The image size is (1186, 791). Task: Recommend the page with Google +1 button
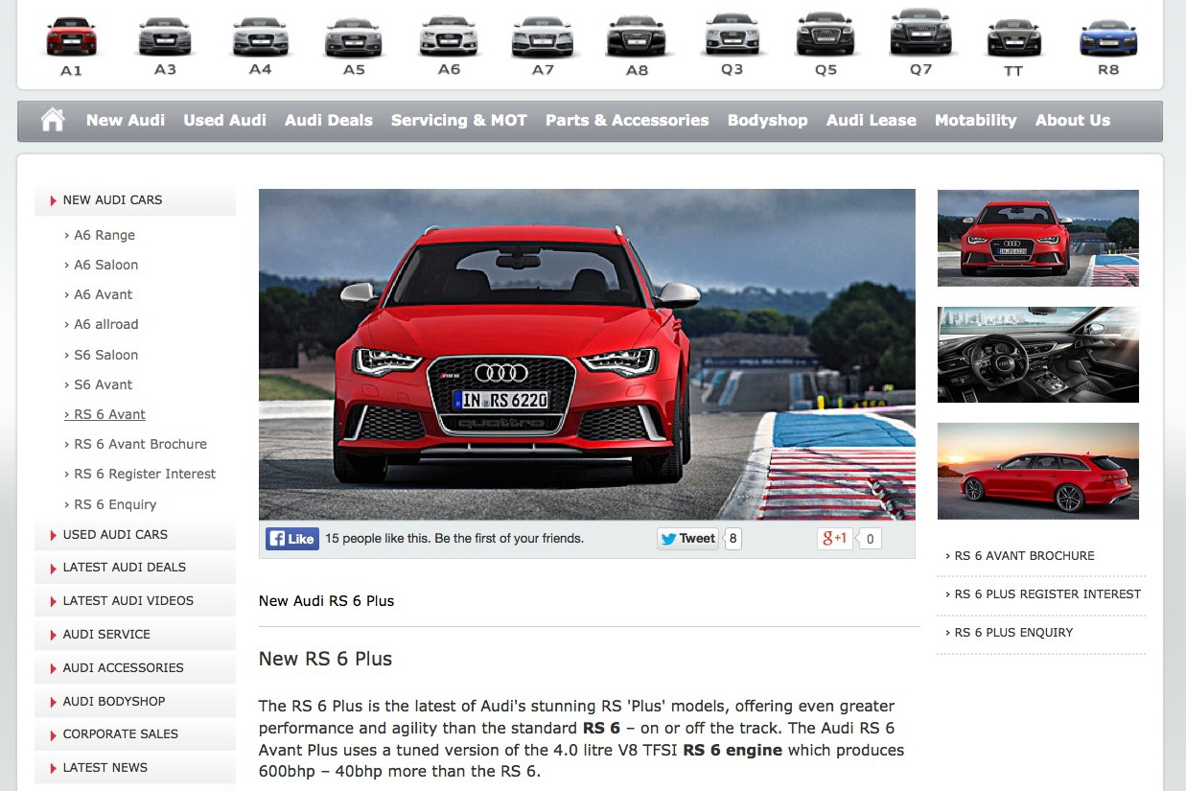tap(835, 539)
